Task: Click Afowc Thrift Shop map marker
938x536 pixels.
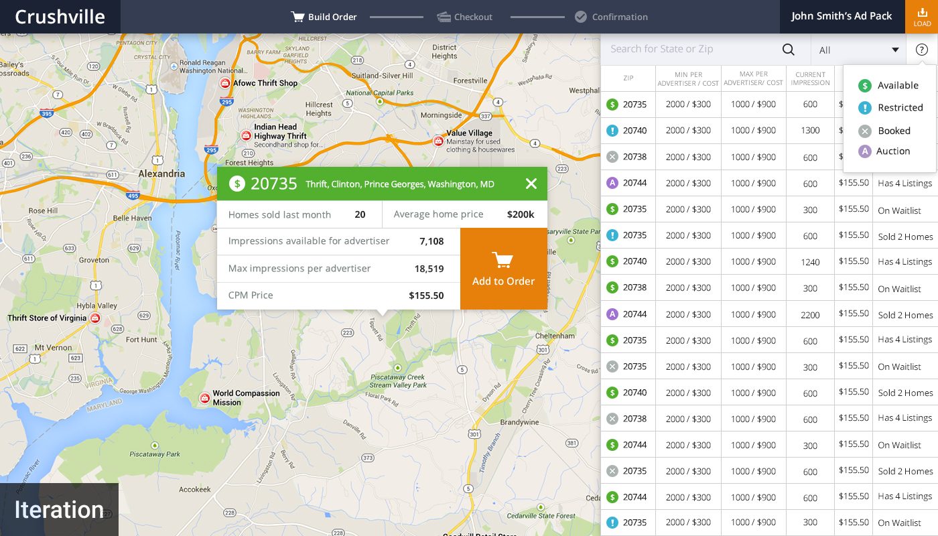Action: point(225,83)
